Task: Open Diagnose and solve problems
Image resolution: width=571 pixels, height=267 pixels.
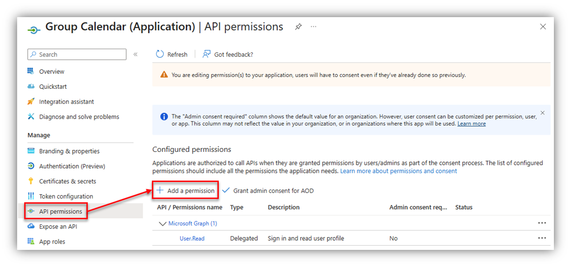Action: (x=79, y=117)
